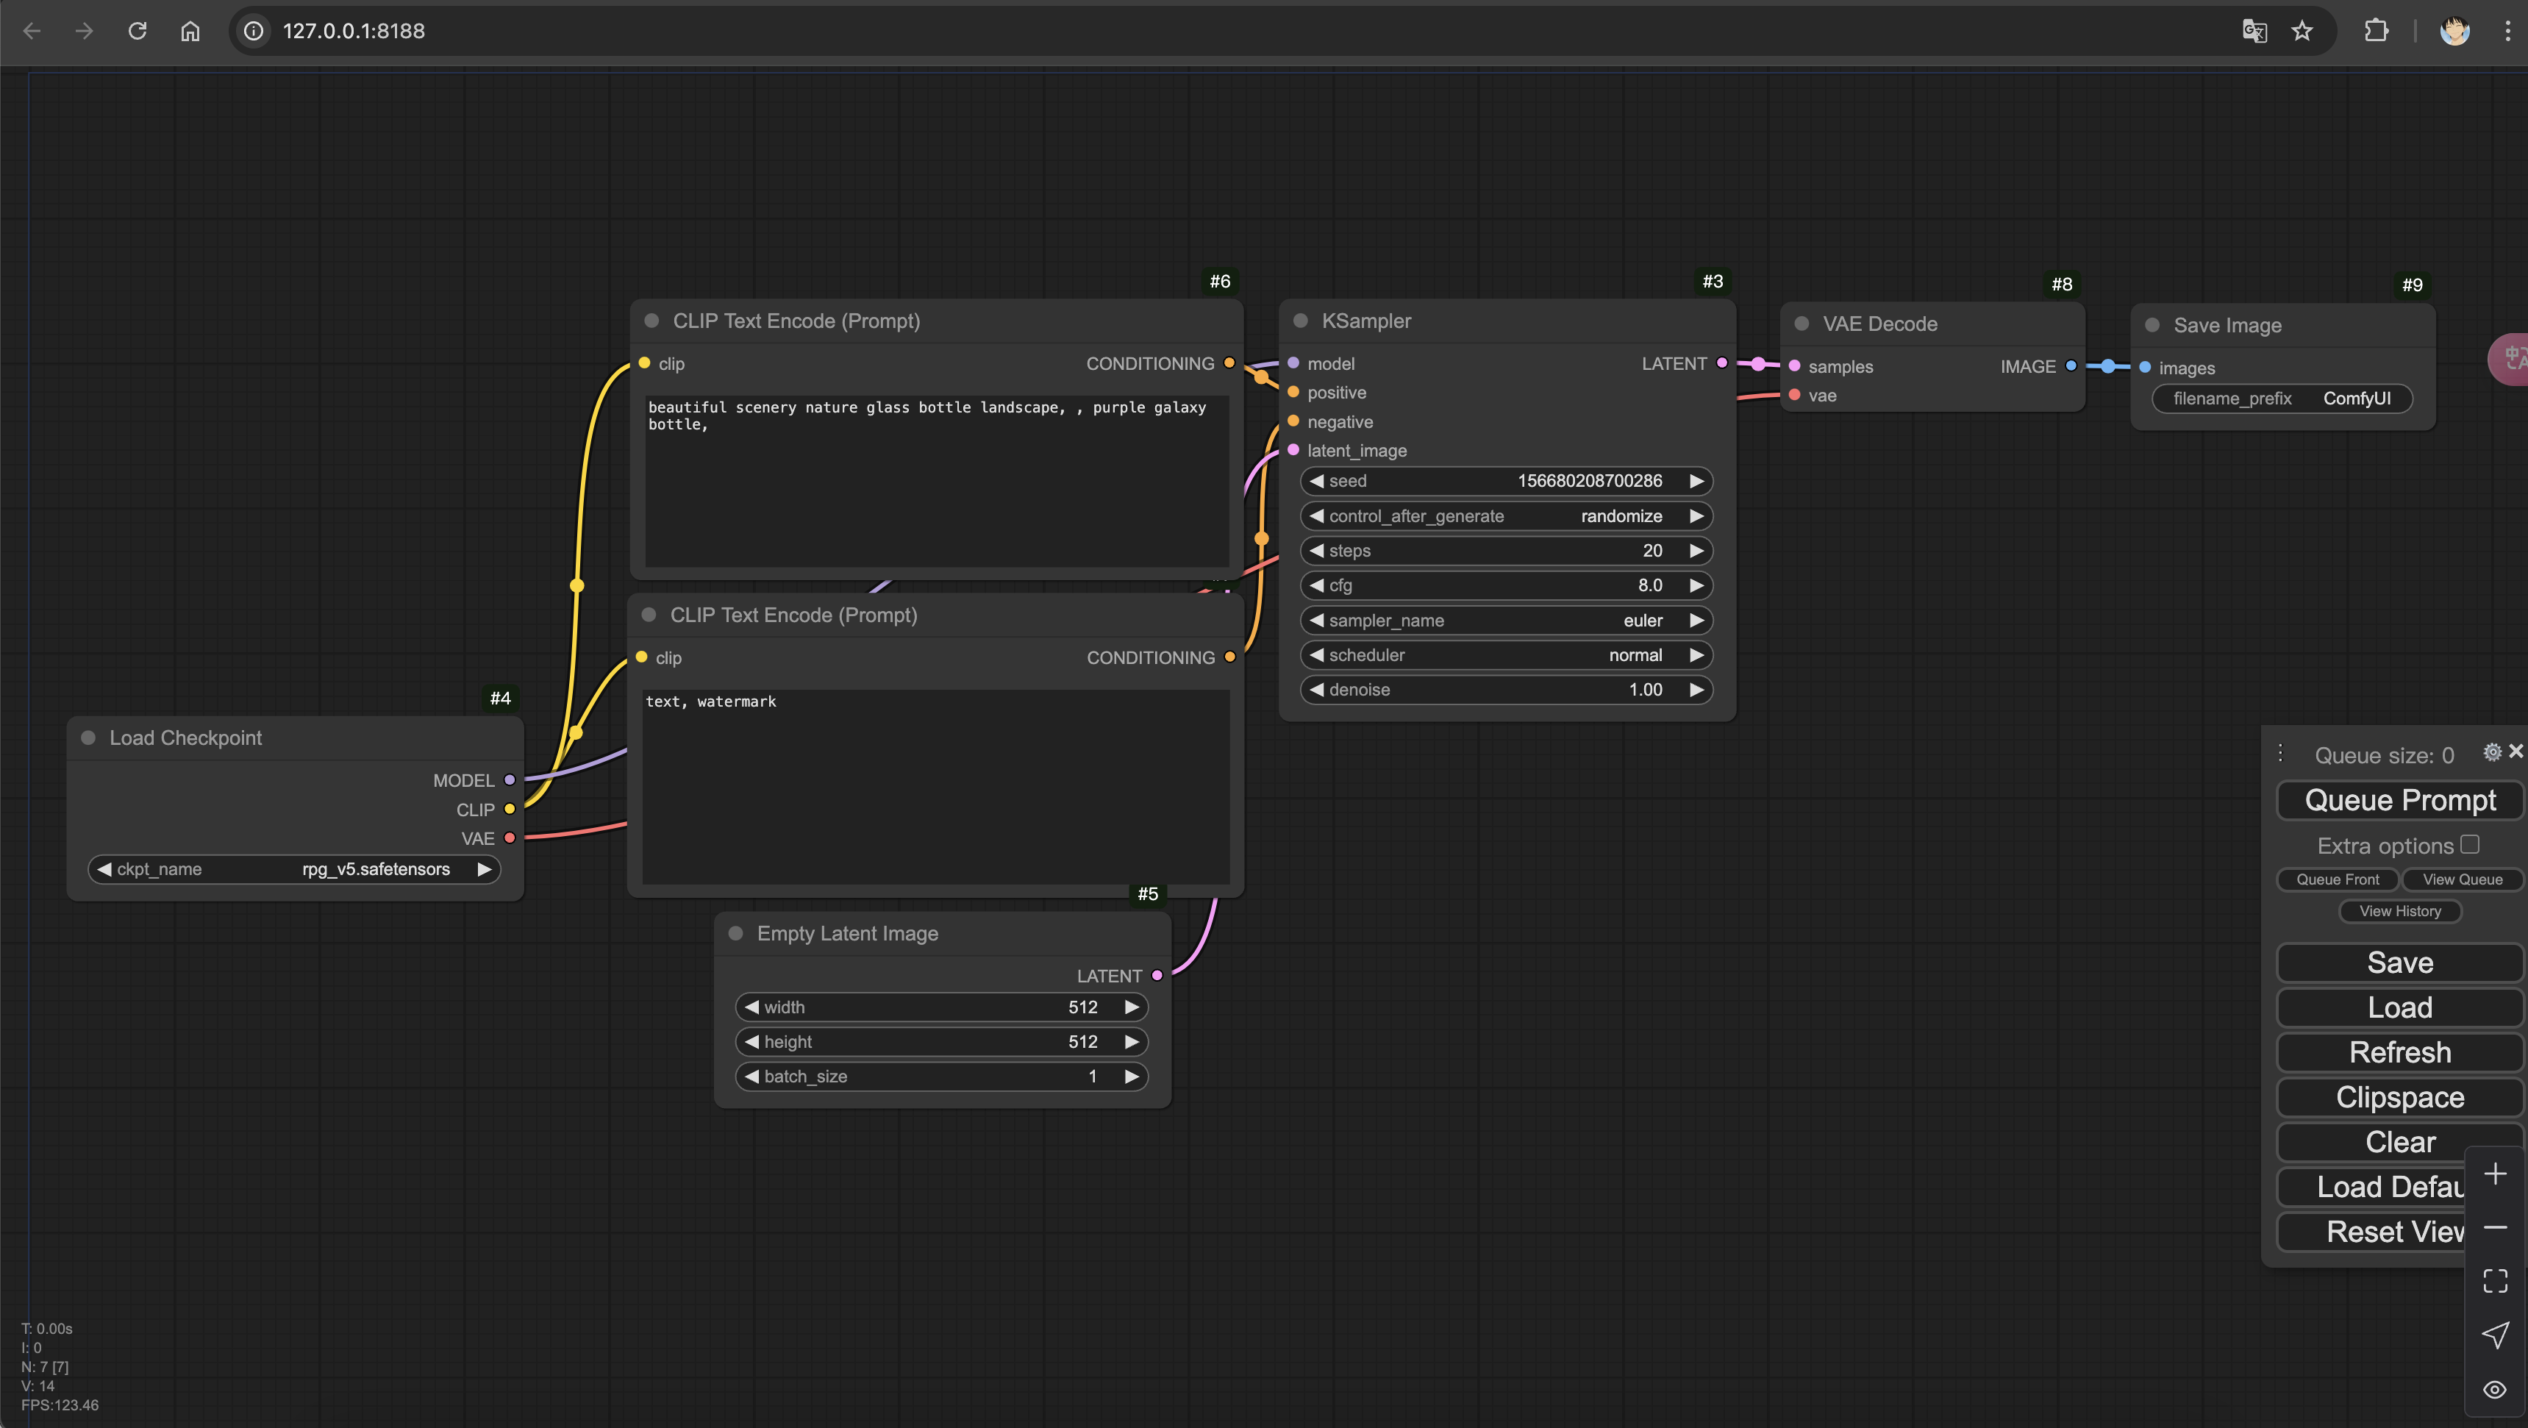Select previous checkpoint with ckpt_name left arrow

point(104,870)
